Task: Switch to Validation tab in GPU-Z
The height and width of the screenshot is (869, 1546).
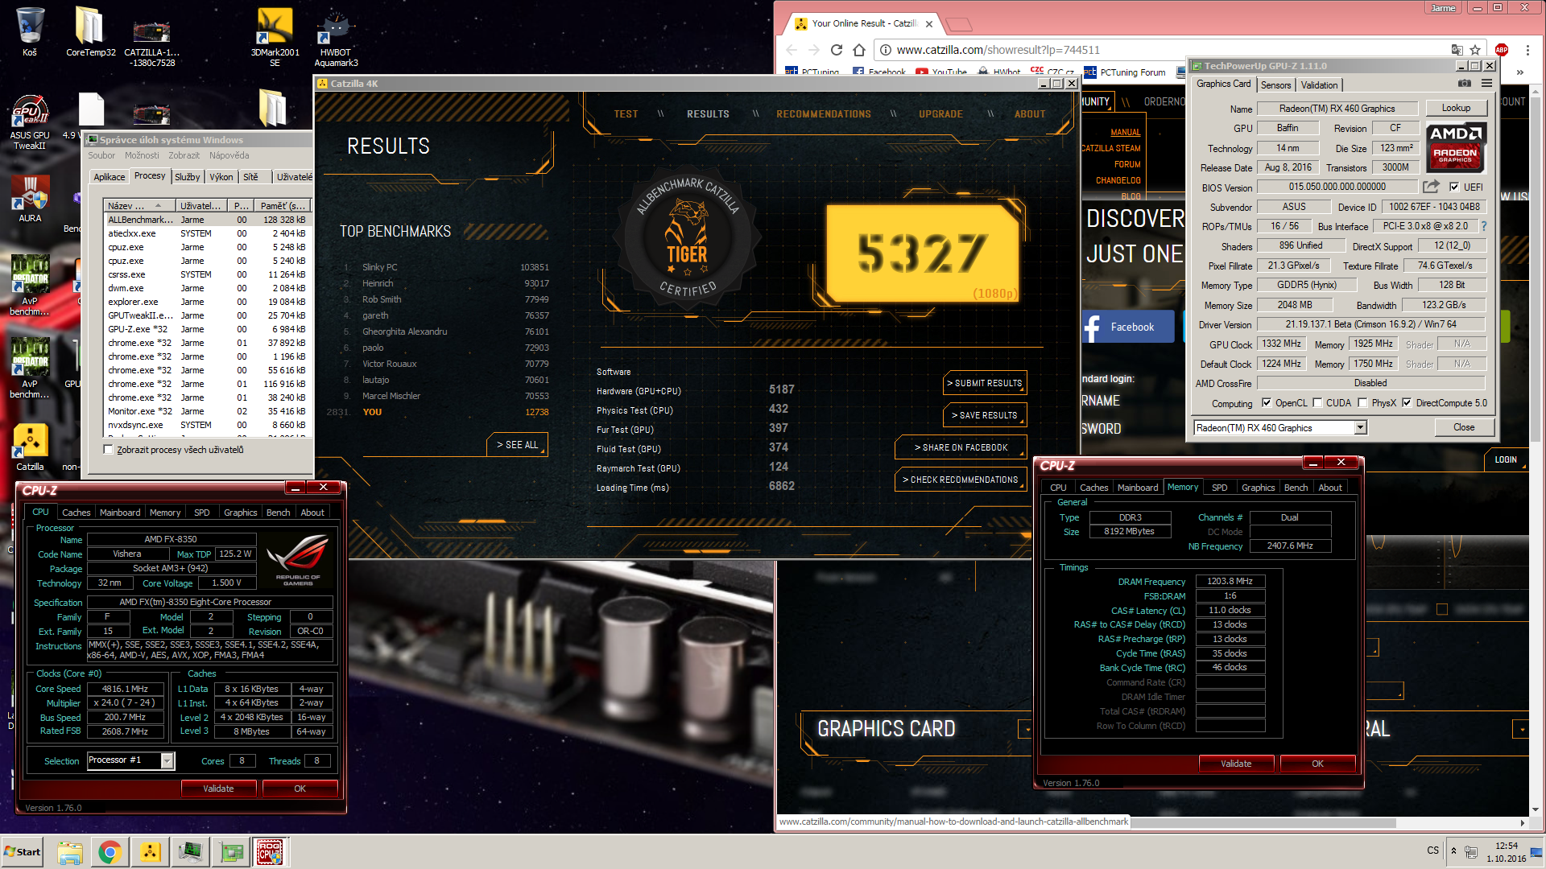Action: (x=1319, y=85)
